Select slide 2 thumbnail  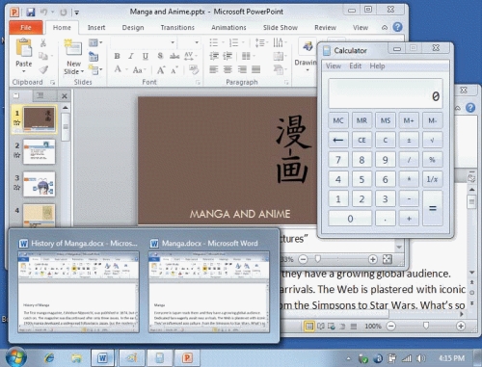(39, 151)
